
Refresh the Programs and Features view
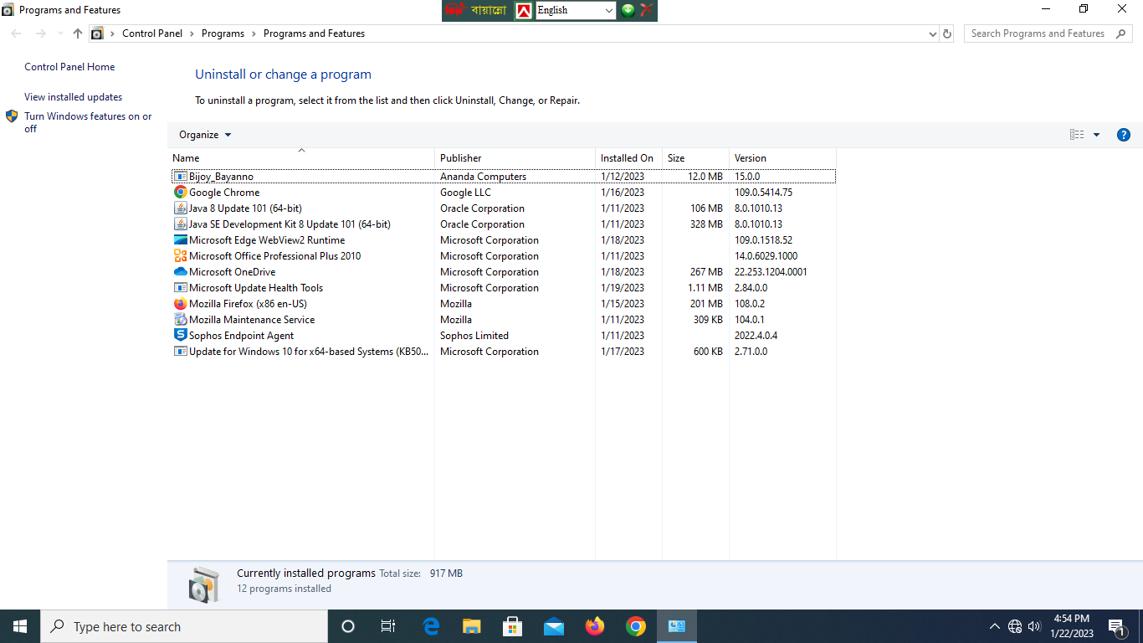947,33
